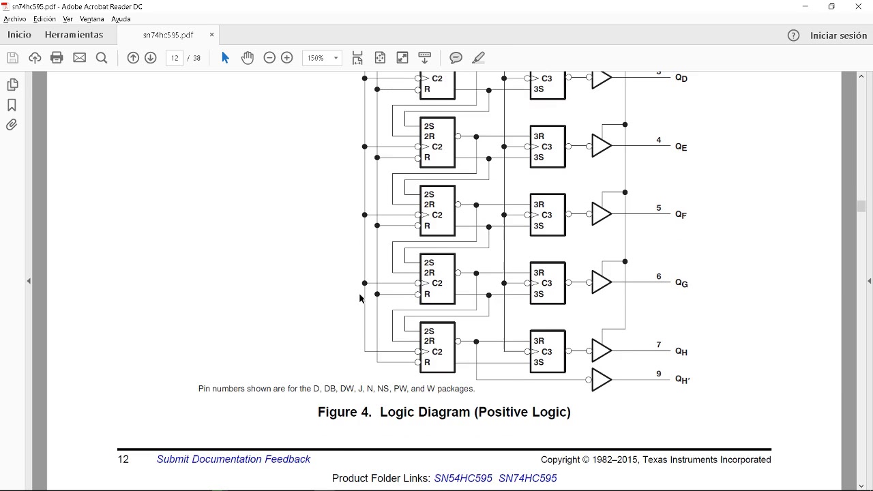
Task: Zoom in with the plus icon
Action: point(287,58)
